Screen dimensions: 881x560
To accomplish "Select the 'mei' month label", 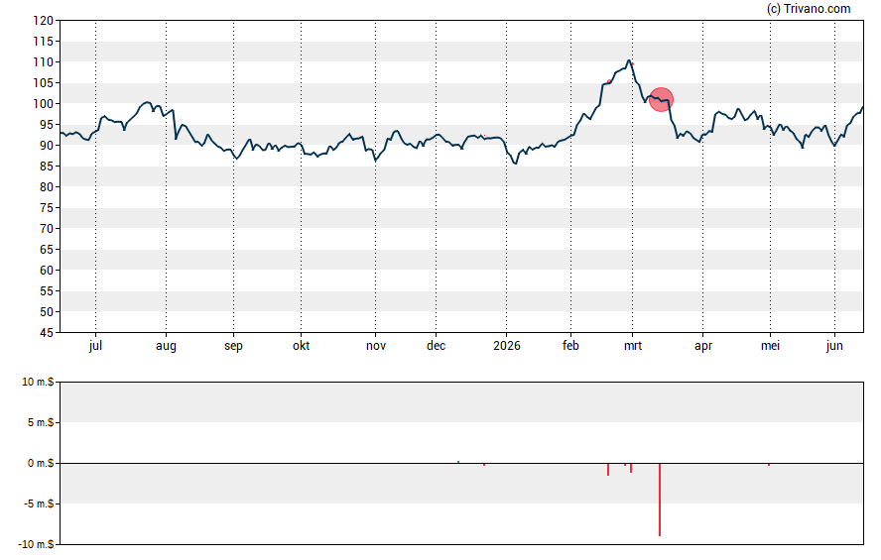I will (770, 346).
